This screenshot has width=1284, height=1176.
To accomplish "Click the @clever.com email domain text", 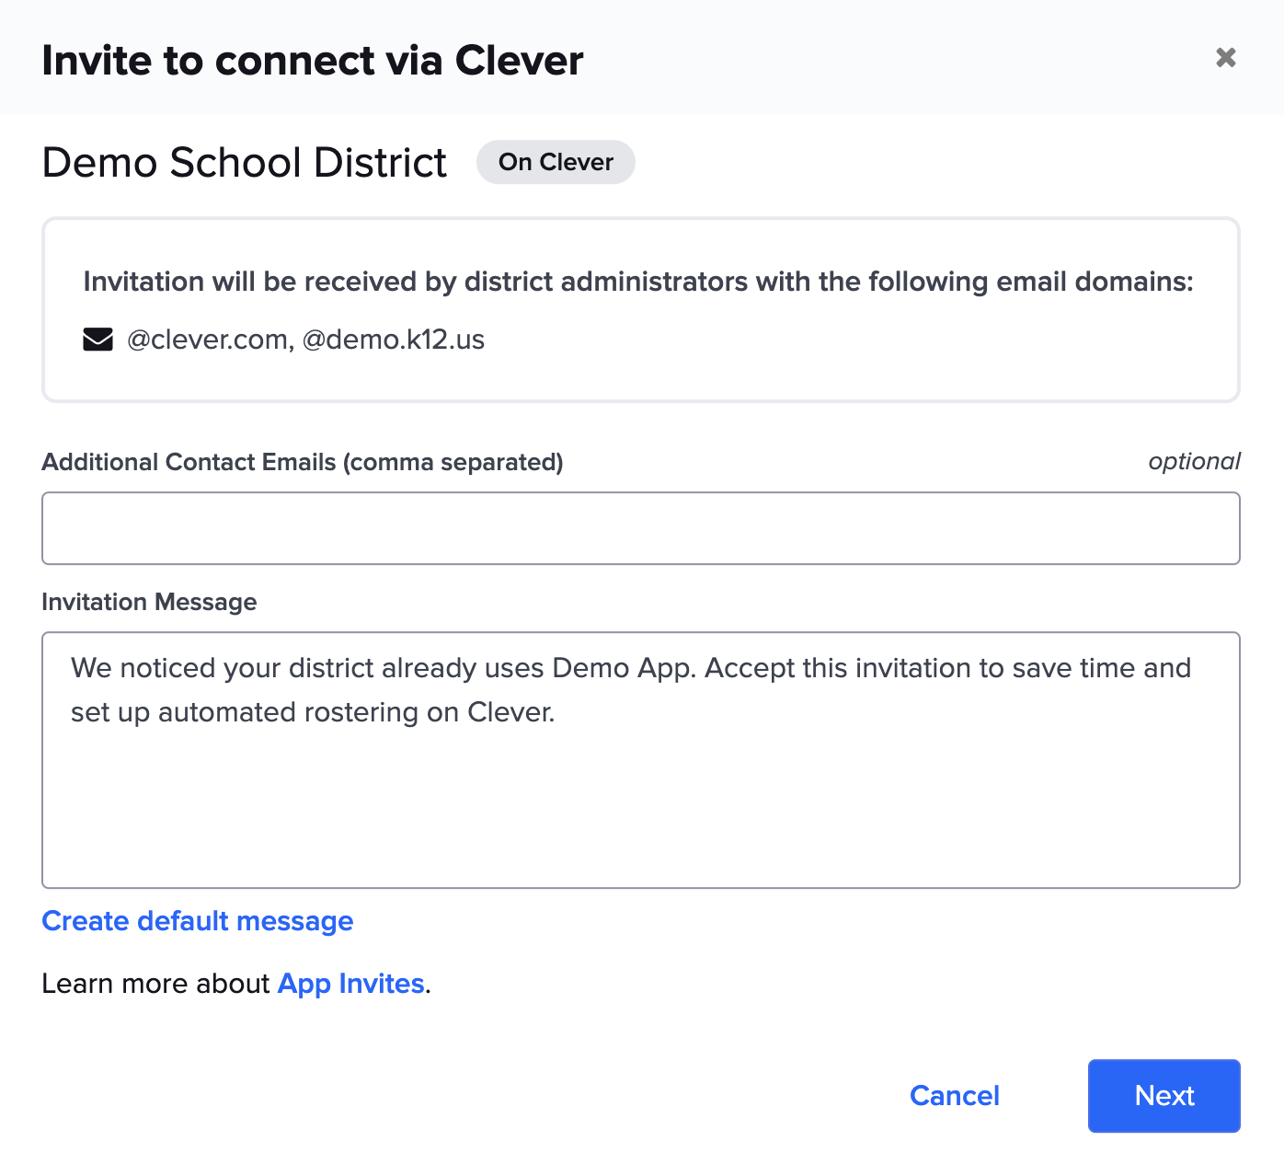I will click(210, 340).
